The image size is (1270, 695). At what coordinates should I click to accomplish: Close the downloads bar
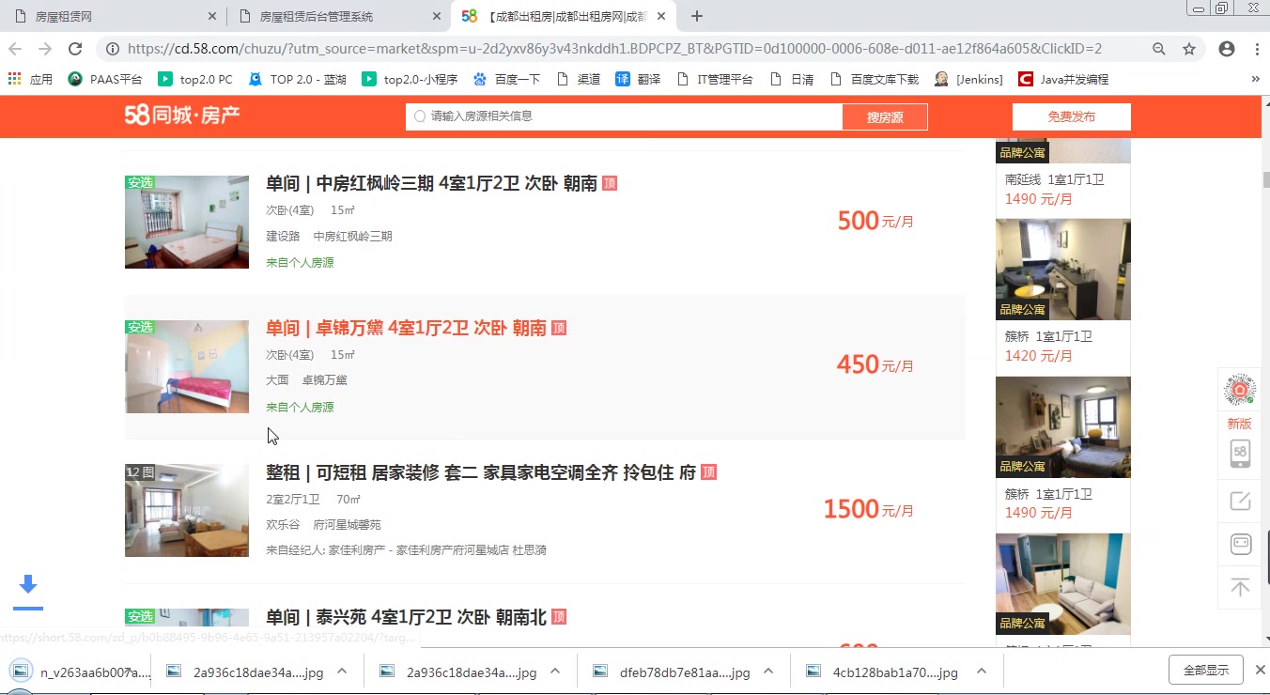point(1261,670)
